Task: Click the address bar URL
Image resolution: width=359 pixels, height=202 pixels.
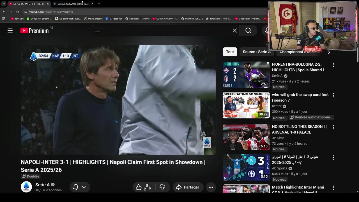Action: pyautogui.click(x=51, y=12)
